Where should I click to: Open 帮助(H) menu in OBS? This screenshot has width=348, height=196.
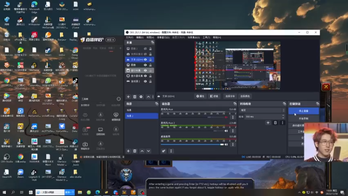click(217, 37)
